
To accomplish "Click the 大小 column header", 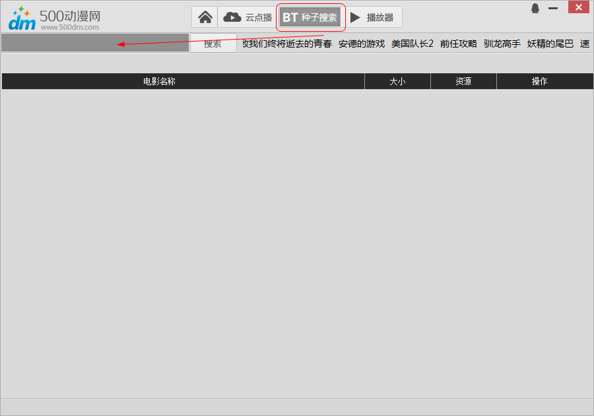I will point(397,81).
